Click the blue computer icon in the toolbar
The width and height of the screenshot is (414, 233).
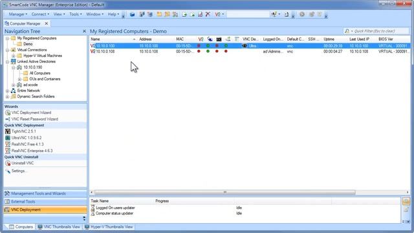[132, 14]
